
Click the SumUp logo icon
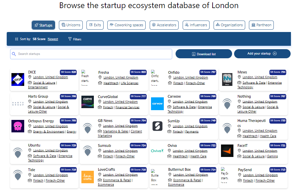[x=157, y=126]
